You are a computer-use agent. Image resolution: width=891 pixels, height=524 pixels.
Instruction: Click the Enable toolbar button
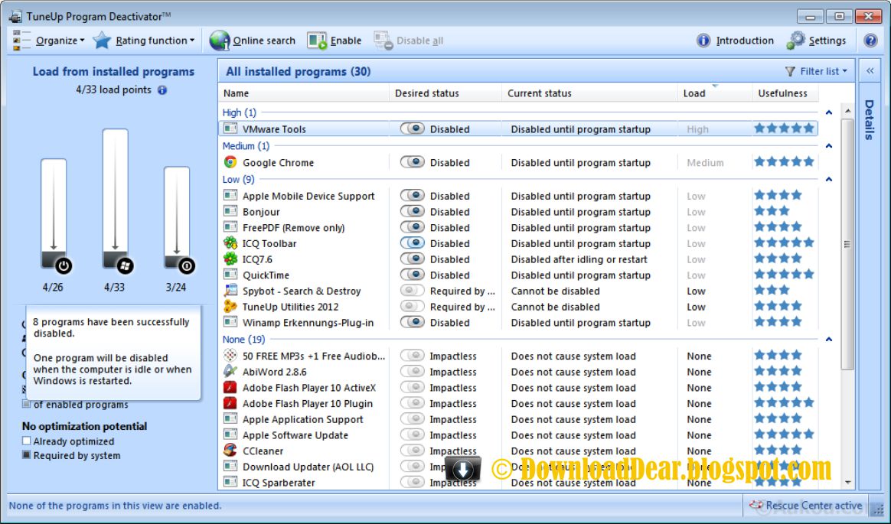click(x=334, y=41)
